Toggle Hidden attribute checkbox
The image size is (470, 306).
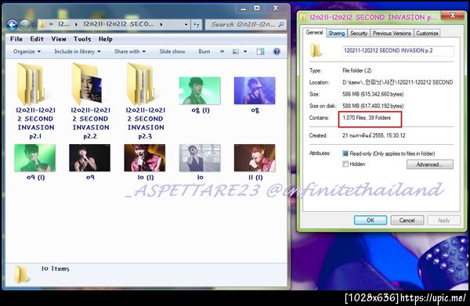345,164
